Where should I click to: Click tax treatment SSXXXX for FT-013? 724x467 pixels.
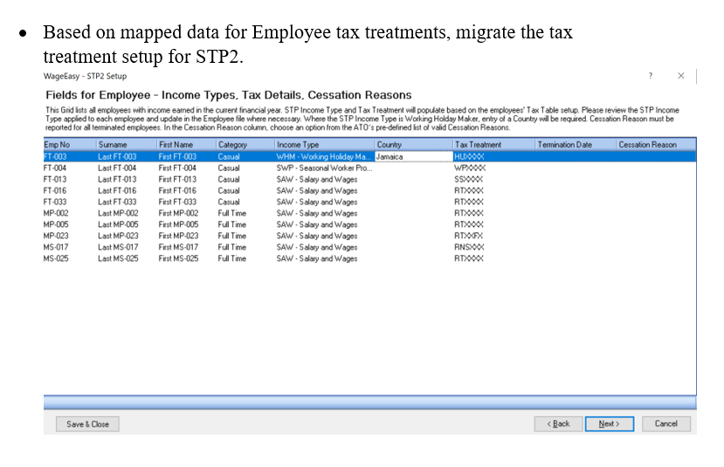(468, 180)
